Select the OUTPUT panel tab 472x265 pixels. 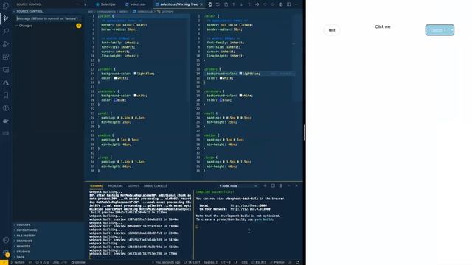click(x=133, y=186)
